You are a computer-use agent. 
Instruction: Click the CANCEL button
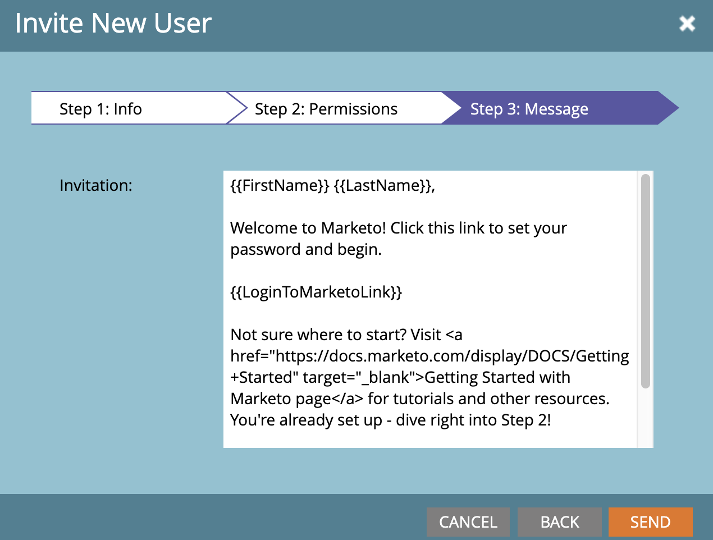468,522
